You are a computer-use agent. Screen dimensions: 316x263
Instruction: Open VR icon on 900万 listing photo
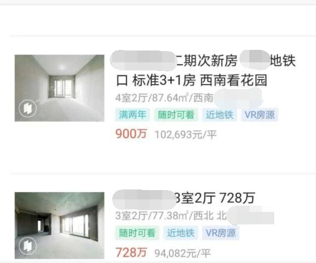click(x=27, y=108)
